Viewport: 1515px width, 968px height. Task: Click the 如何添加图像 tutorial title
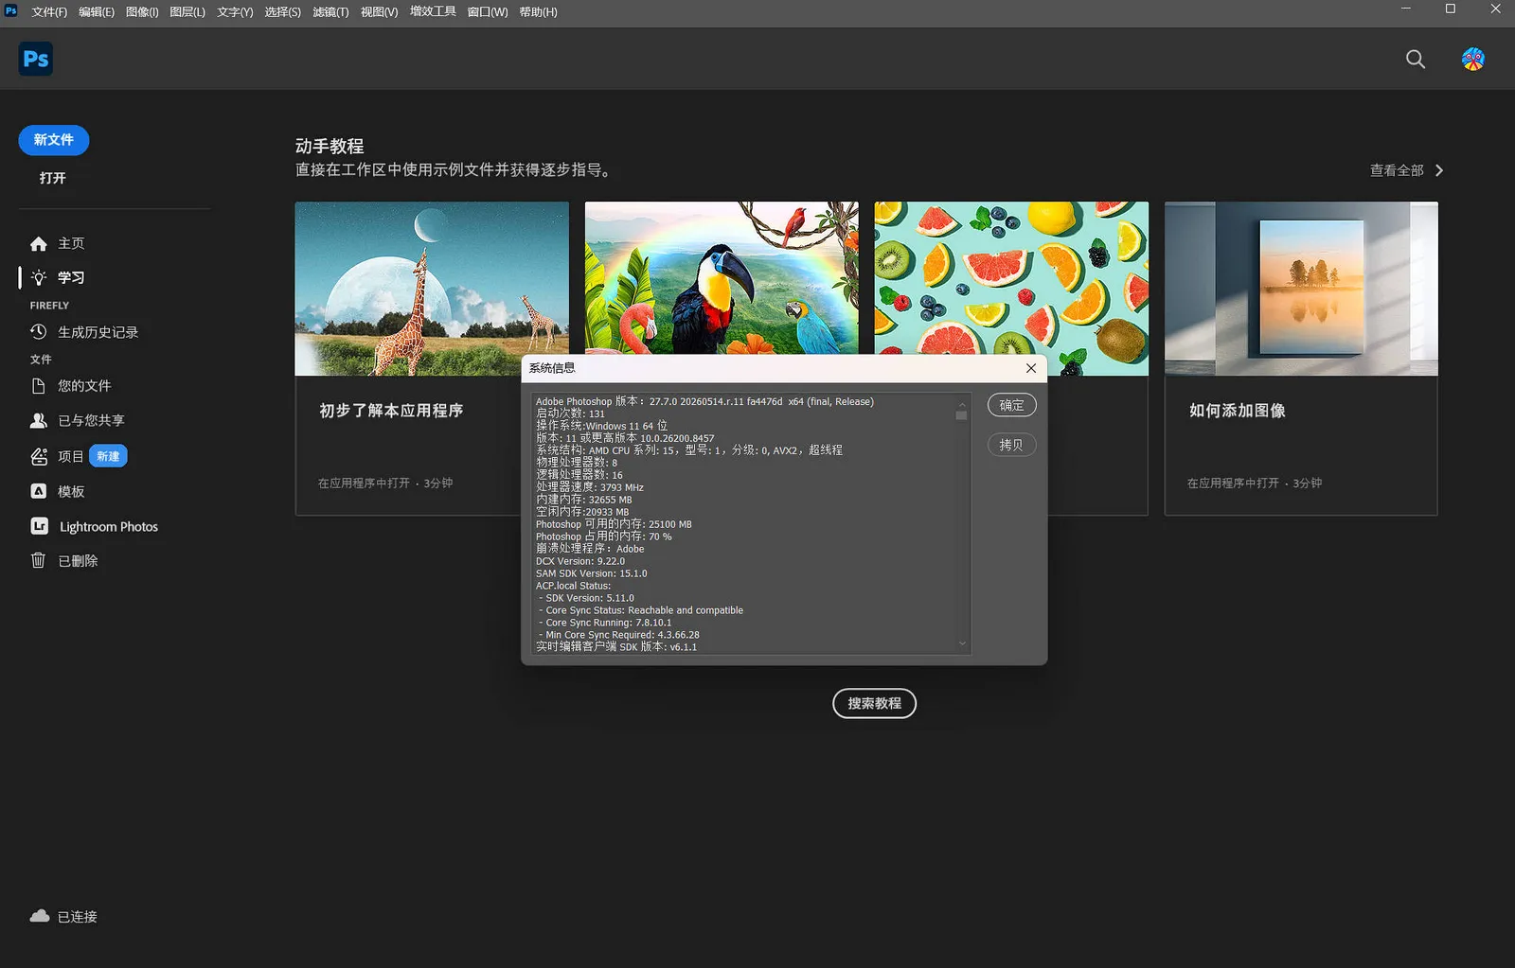point(1238,411)
